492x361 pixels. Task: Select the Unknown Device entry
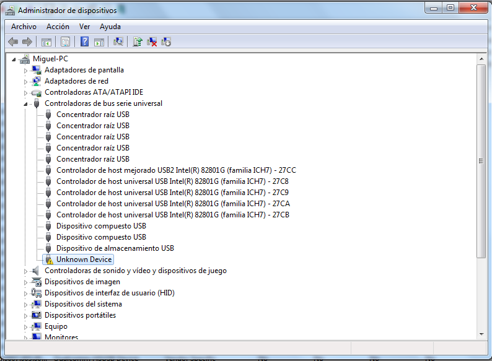84,259
